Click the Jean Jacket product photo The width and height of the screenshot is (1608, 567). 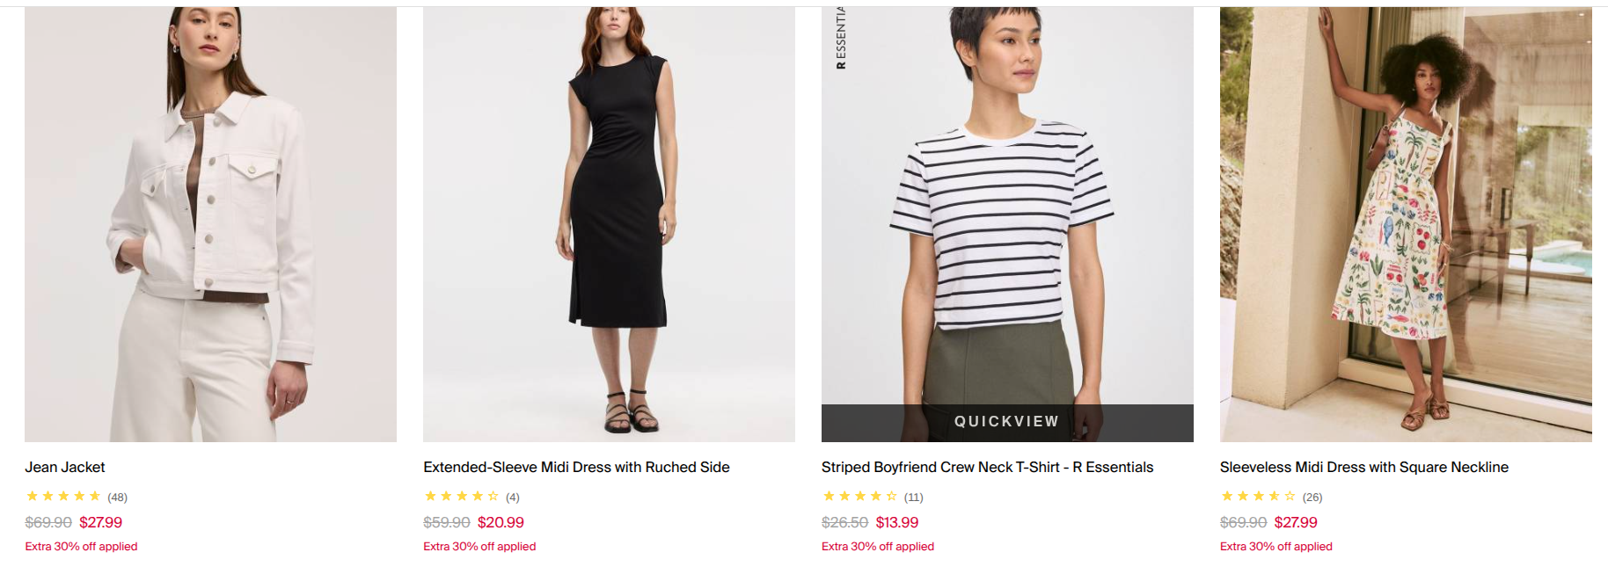(x=209, y=220)
